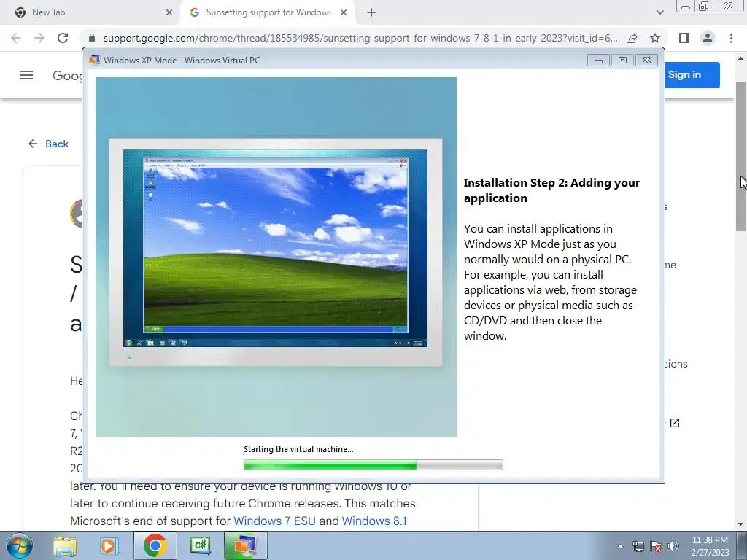747x560 pixels.
Task: Open network status tray icon
Action: coord(638,546)
